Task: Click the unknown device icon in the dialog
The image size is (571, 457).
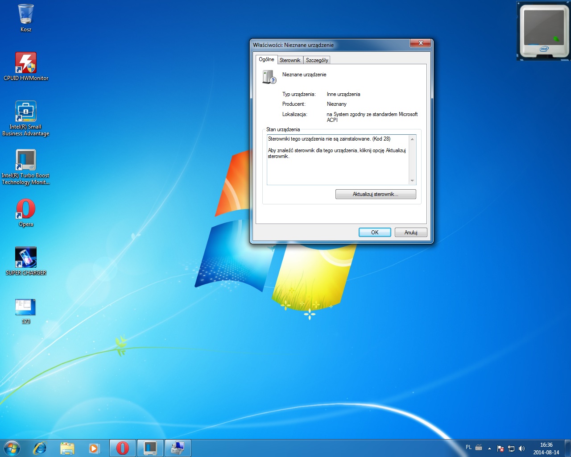Action: coord(269,77)
